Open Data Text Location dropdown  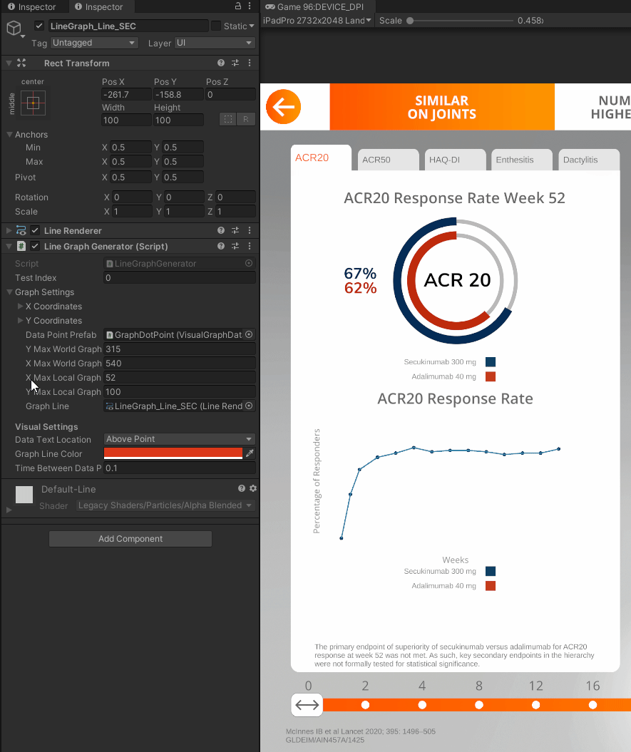point(179,439)
